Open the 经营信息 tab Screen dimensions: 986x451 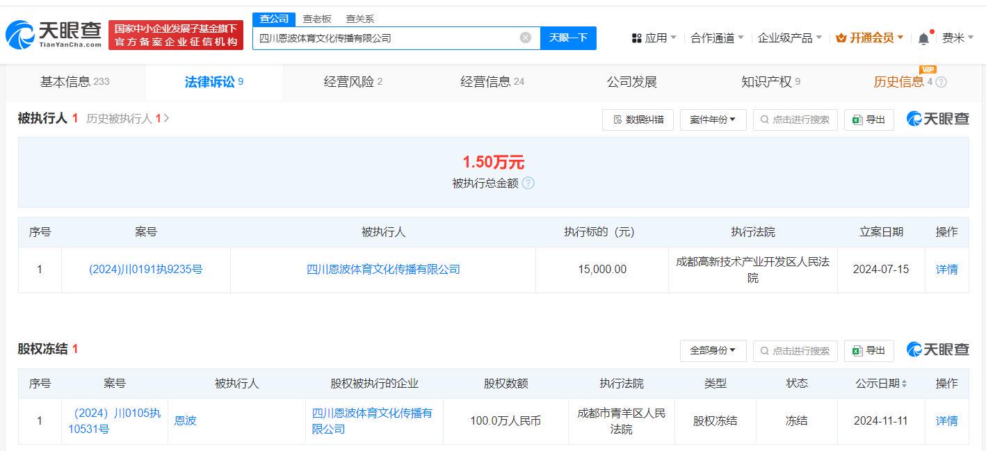tap(492, 82)
